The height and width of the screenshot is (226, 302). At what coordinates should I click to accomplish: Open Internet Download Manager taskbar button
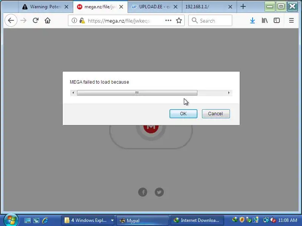pos(197,220)
